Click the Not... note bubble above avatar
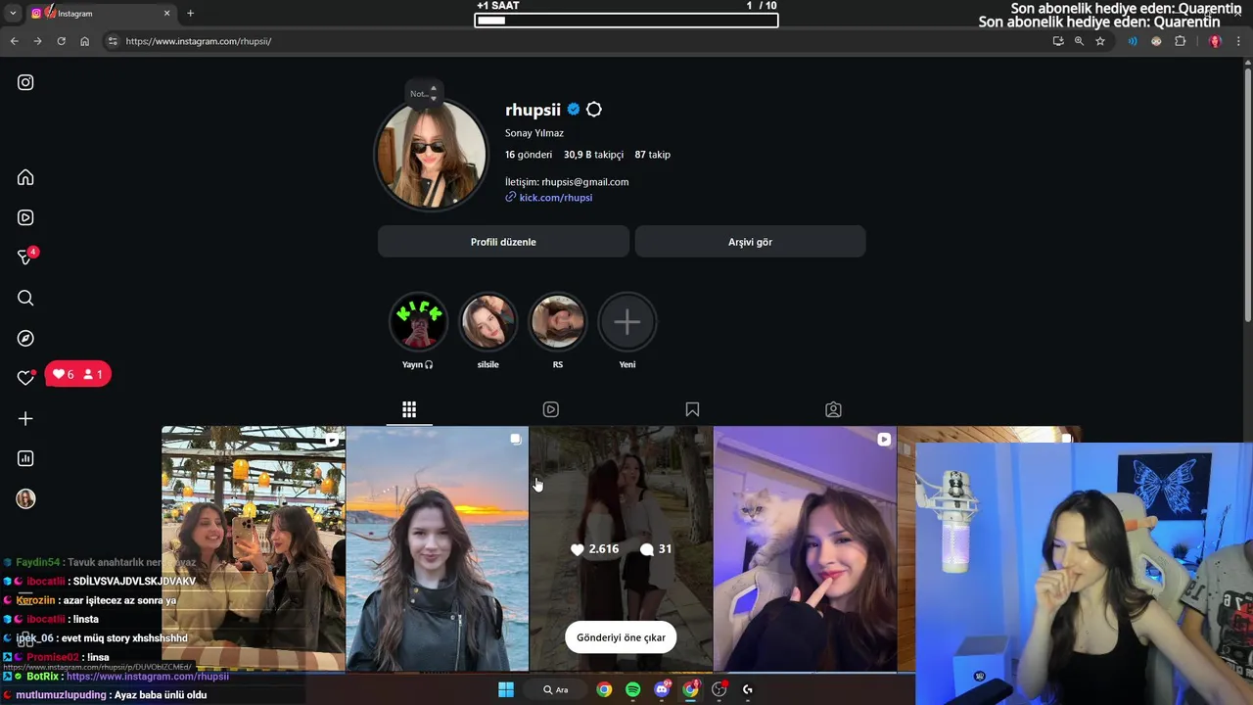 (424, 94)
